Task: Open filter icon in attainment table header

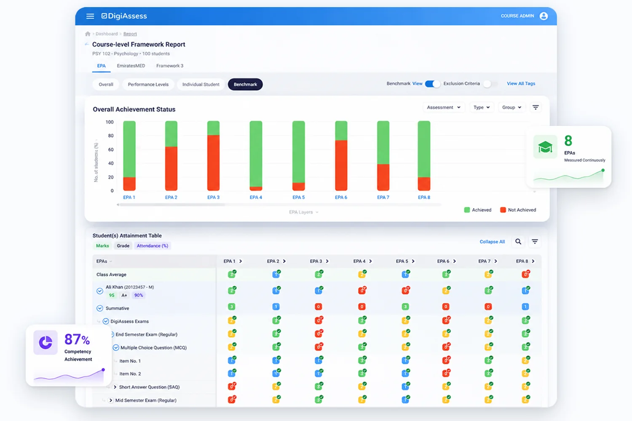Action: (535, 242)
